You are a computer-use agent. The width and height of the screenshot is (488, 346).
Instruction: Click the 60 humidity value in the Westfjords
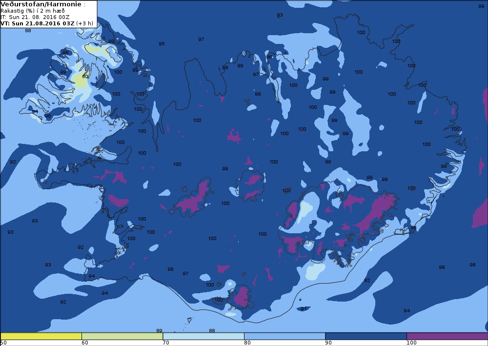(x=85, y=76)
